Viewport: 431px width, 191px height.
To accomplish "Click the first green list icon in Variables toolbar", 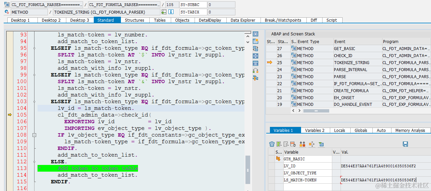I will click(279, 144).
